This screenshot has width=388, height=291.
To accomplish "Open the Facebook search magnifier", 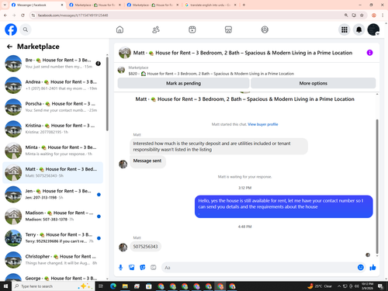I will click(x=26, y=29).
